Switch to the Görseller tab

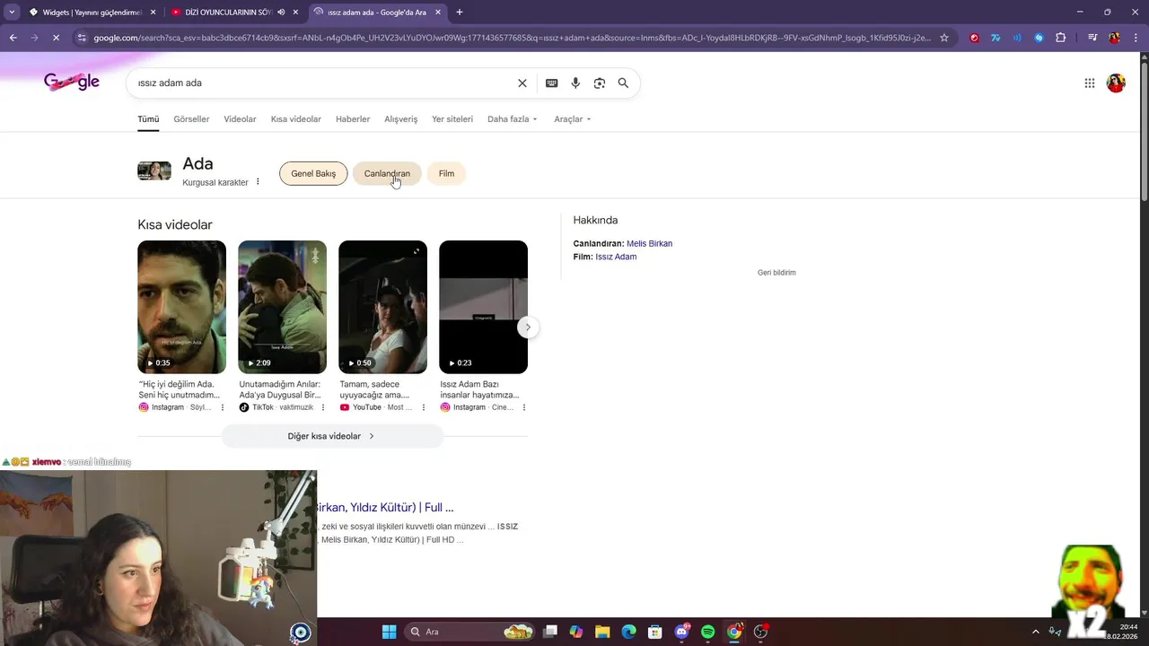point(191,119)
